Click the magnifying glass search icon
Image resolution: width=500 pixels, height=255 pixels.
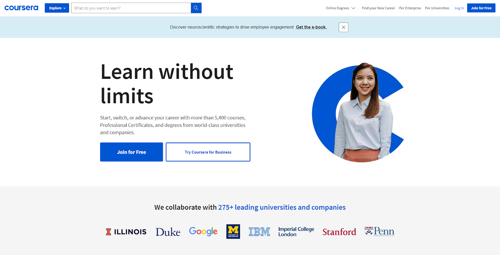196,8
